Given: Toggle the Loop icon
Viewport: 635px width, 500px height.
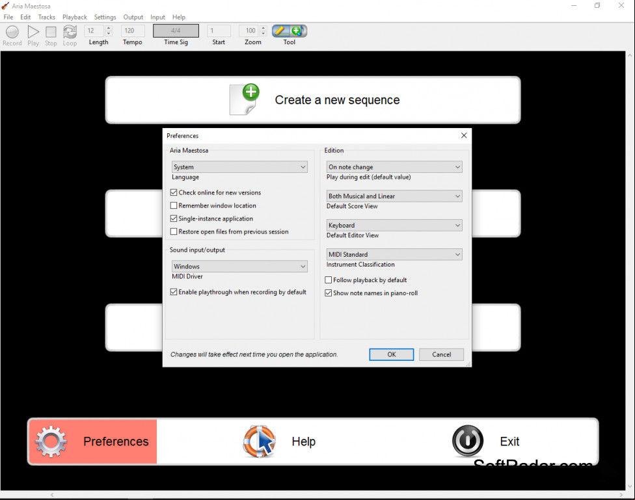Looking at the screenshot, I should [70, 31].
